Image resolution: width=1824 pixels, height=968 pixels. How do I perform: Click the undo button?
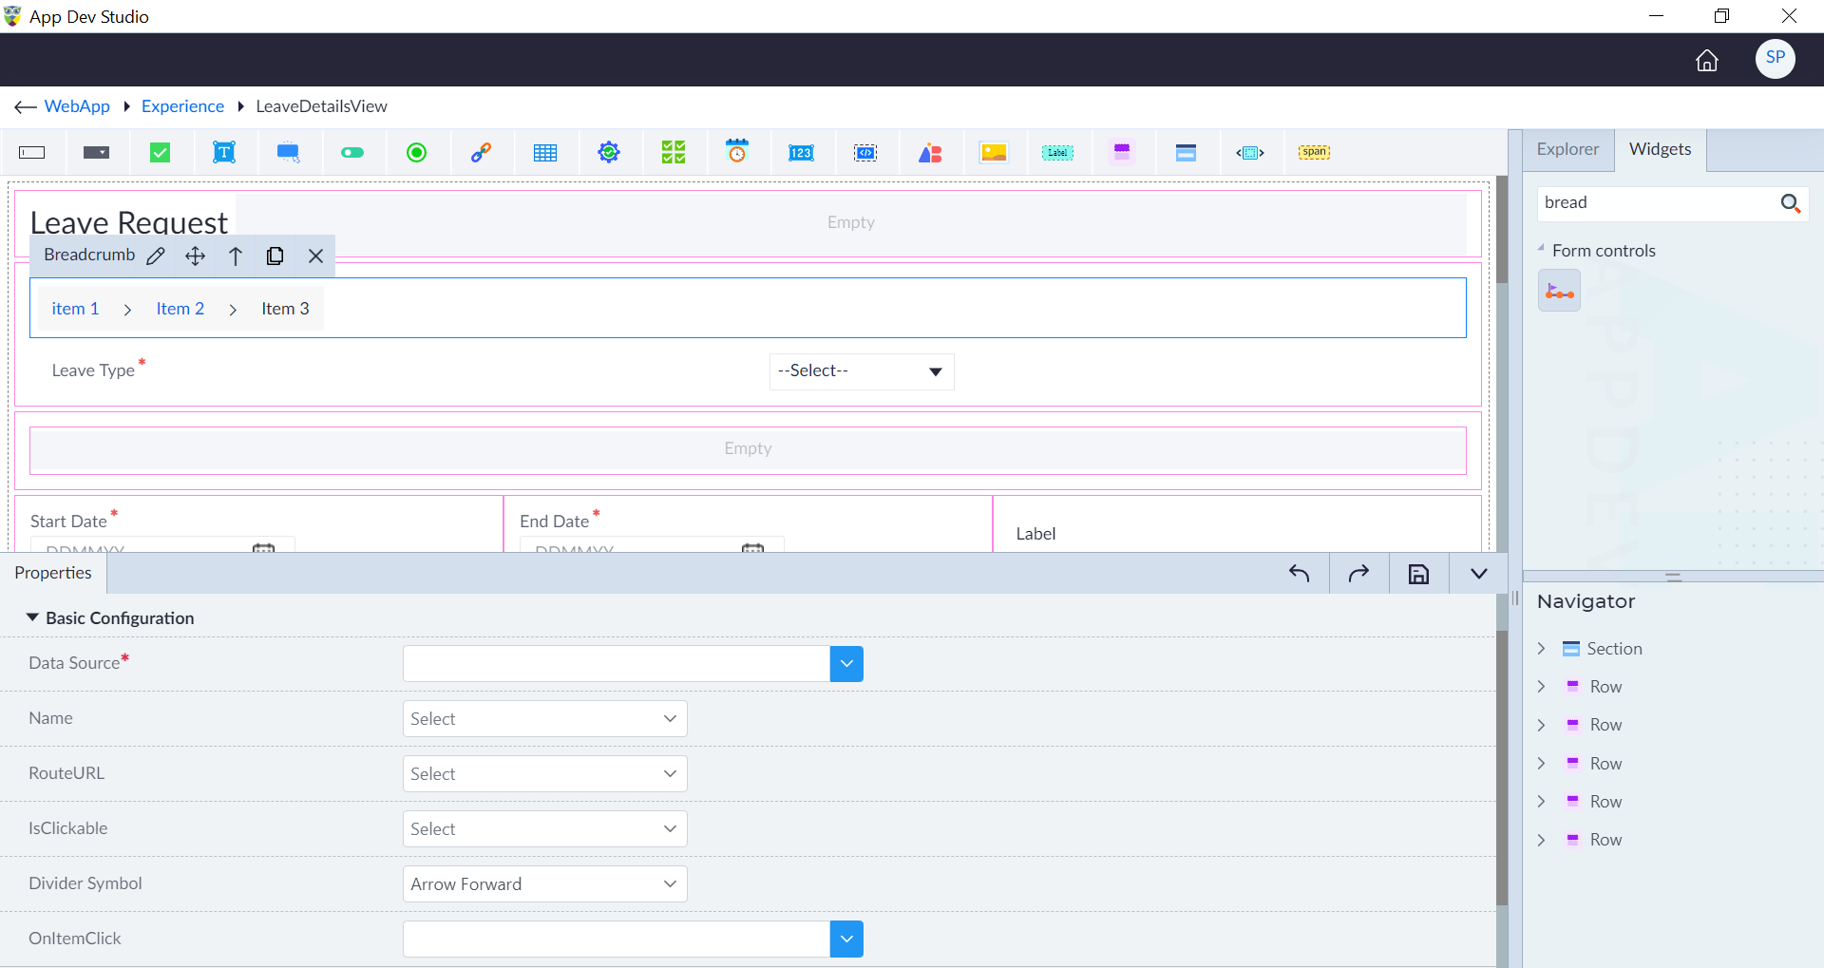click(1300, 574)
